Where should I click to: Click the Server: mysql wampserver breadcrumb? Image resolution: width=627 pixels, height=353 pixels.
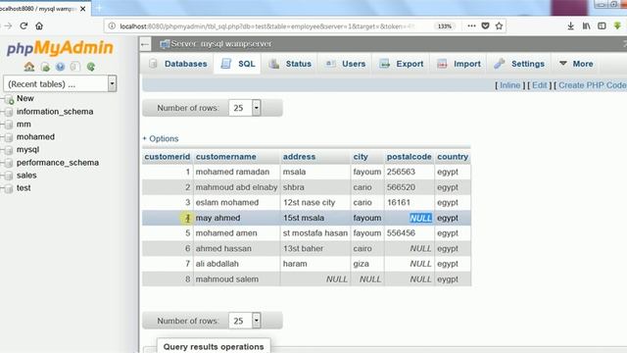click(220, 43)
